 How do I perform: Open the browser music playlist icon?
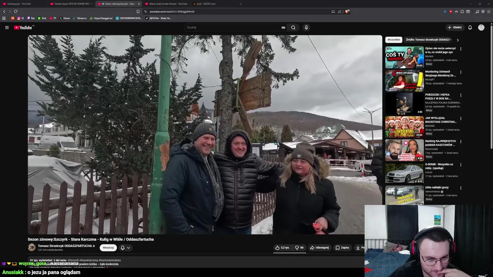pos(477,12)
